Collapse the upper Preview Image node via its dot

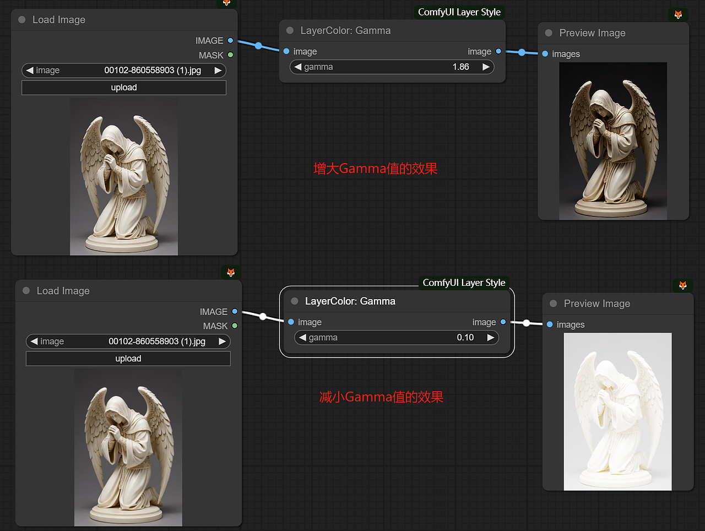pyautogui.click(x=549, y=33)
